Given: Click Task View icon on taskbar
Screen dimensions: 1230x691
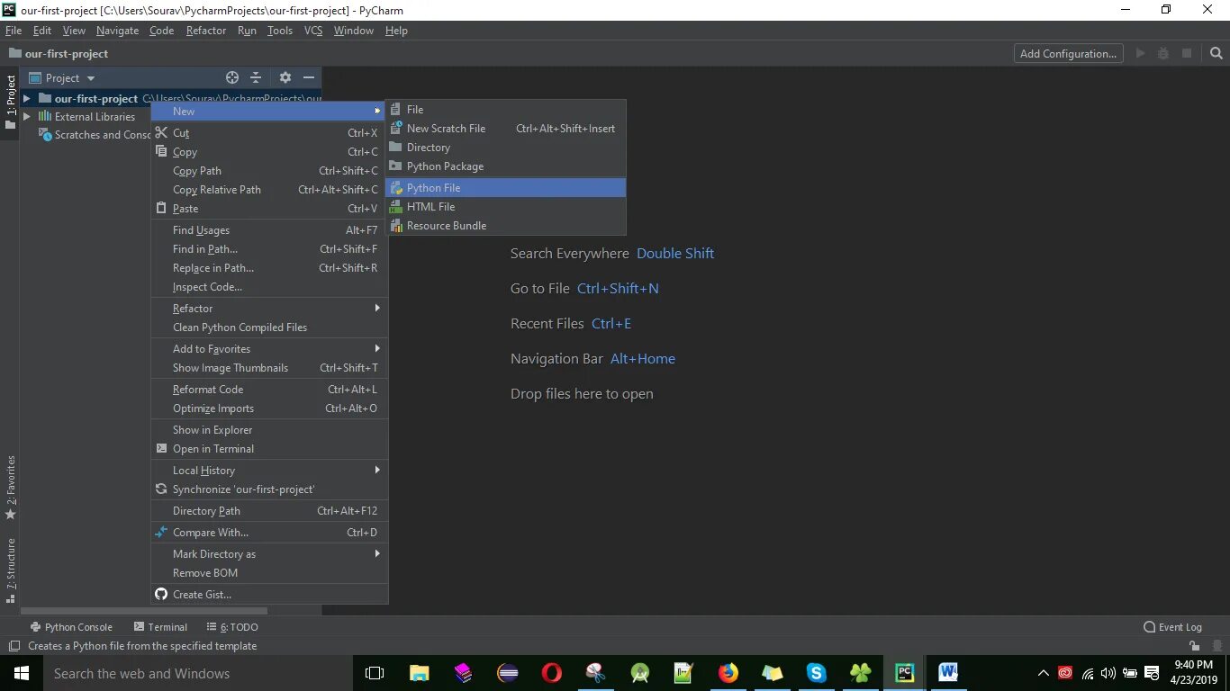Looking at the screenshot, I should pos(375,673).
